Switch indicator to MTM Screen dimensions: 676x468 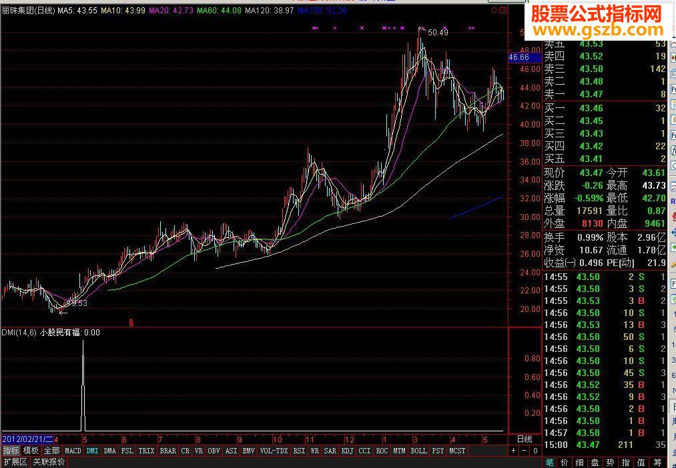pyautogui.click(x=399, y=451)
